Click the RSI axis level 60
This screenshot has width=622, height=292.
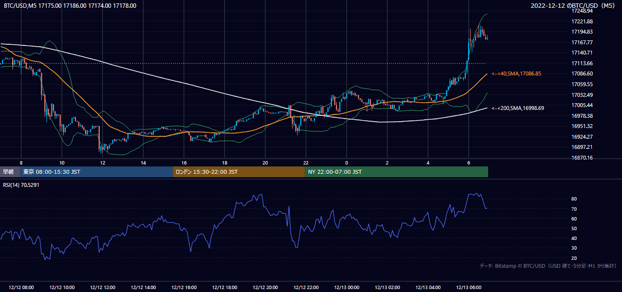pyautogui.click(x=574, y=219)
